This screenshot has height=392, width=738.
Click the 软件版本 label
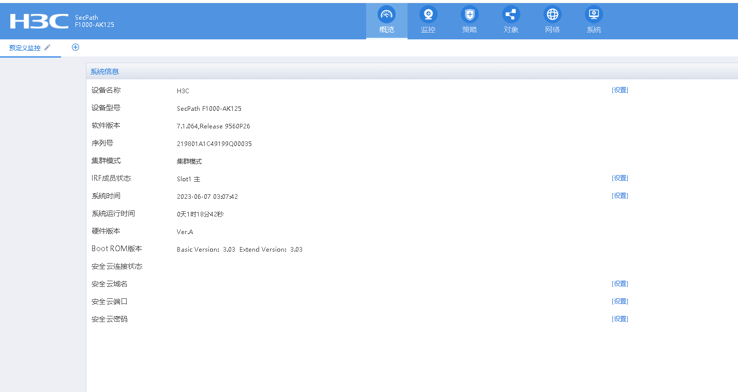(106, 125)
